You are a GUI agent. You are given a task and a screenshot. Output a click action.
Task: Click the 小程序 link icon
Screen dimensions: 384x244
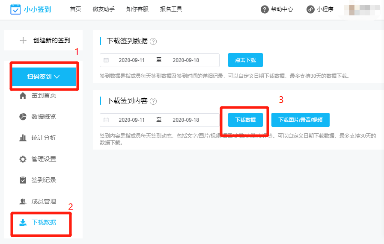tap(310, 9)
